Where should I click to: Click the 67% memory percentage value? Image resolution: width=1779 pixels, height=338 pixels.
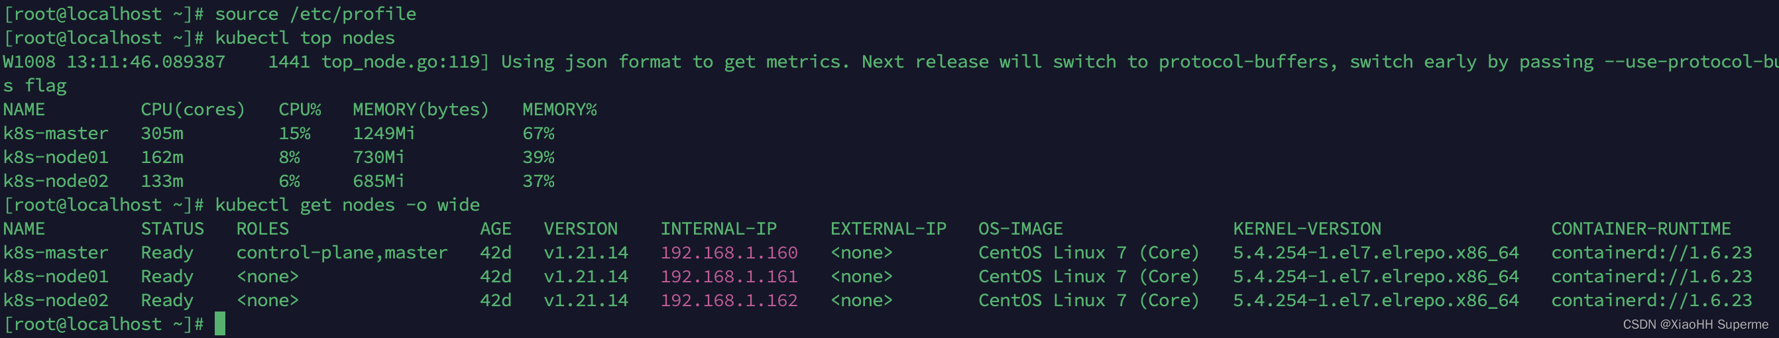[538, 133]
